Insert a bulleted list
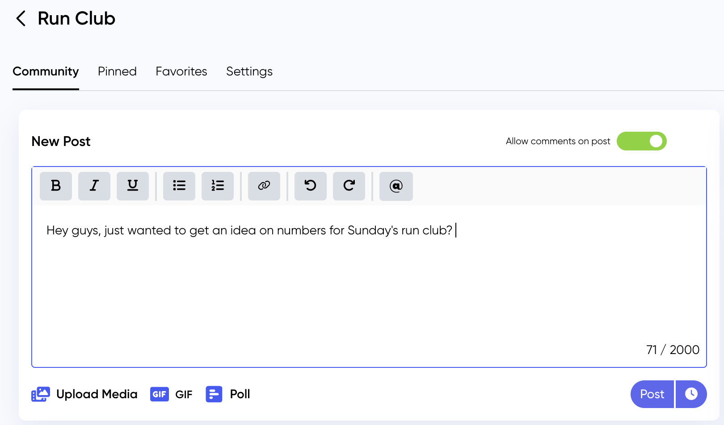 tap(179, 186)
